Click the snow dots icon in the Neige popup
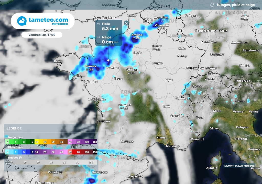Viewport: 262px width, 184px height. tap(99, 37)
